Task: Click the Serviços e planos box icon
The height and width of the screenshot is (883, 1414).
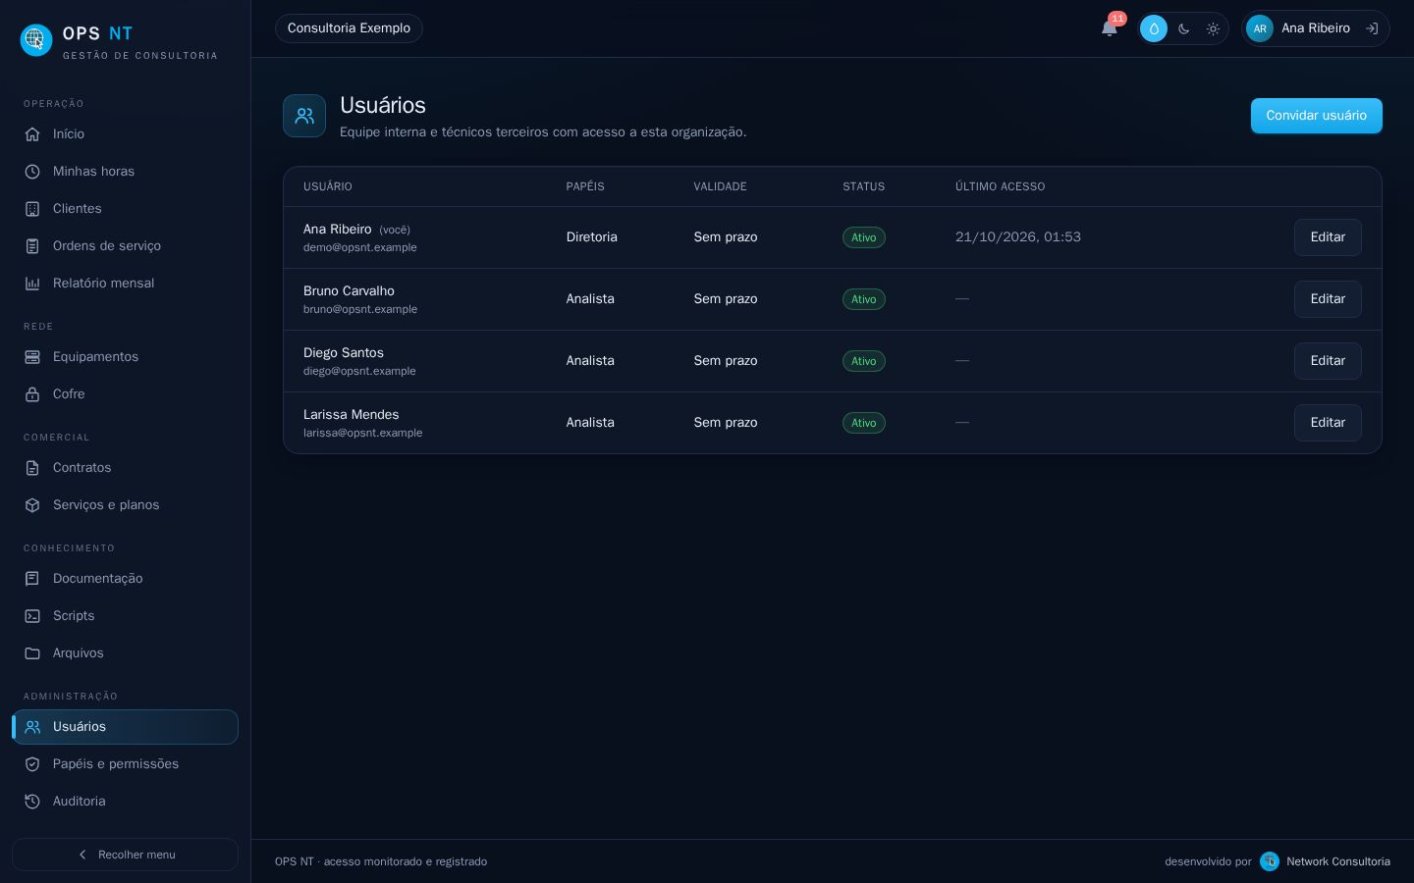Action: point(32,505)
